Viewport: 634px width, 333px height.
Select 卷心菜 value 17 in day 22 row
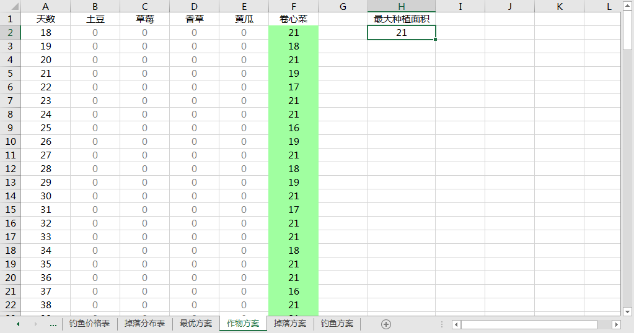294,87
